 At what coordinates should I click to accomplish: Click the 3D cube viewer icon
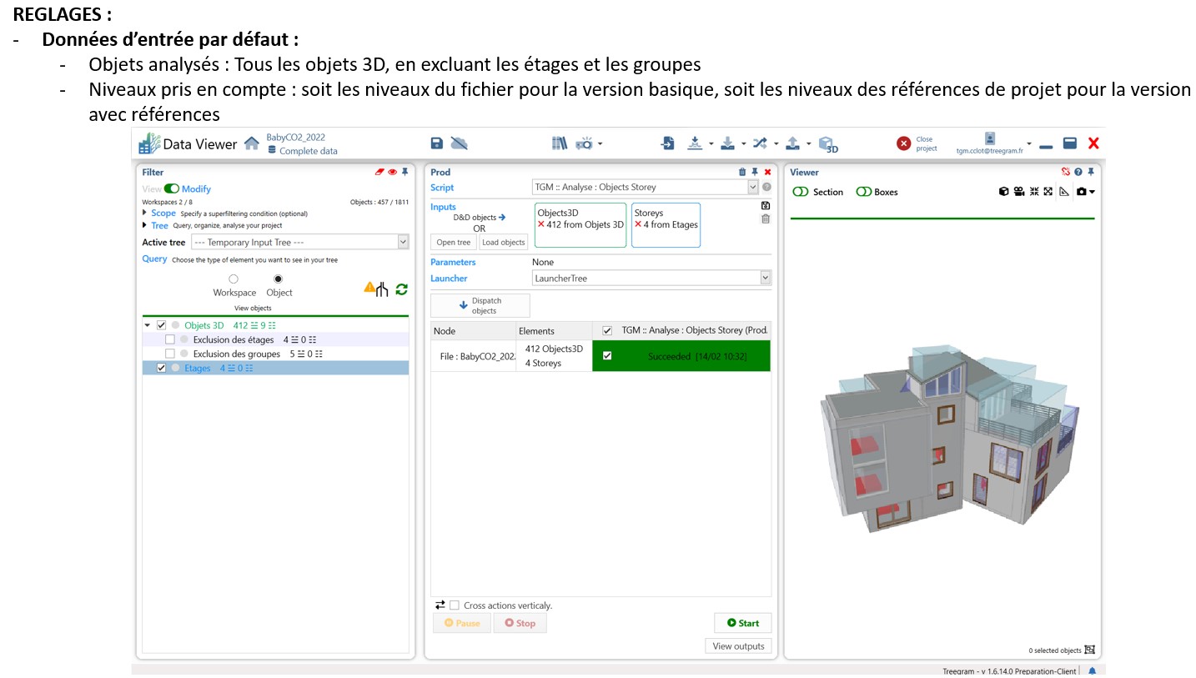coord(827,143)
